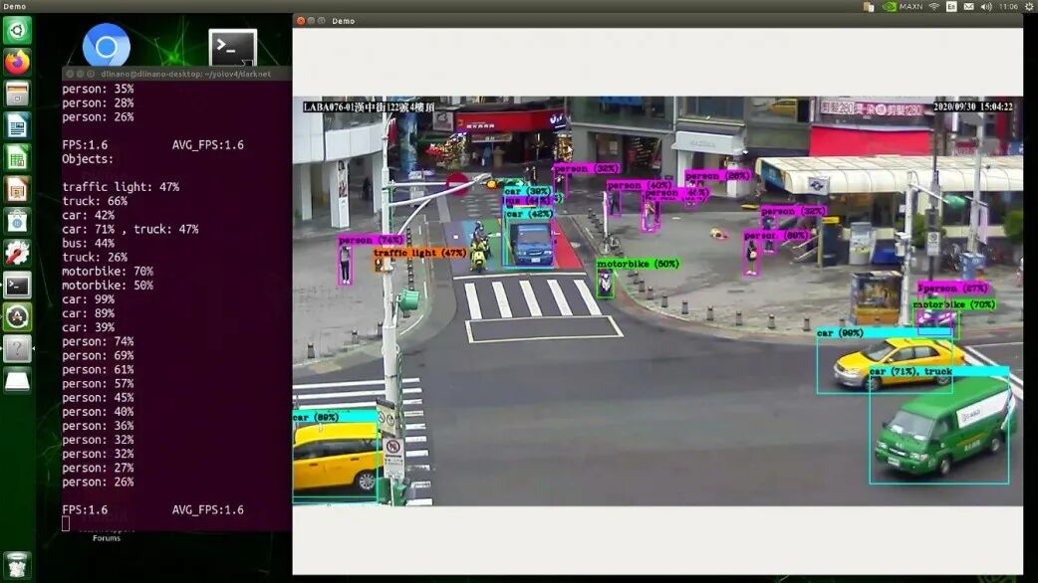The image size is (1038, 583).
Task: Click the NVIDIA MAXN power mode indicator
Action: tap(903, 7)
